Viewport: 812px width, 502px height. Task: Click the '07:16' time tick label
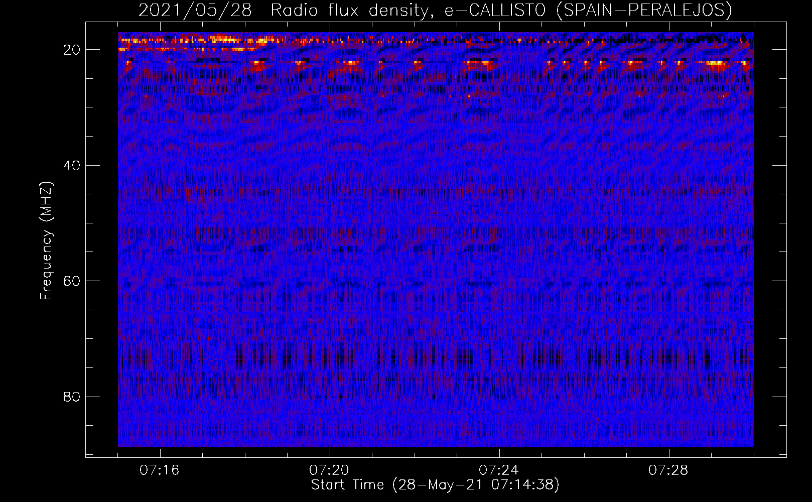tap(160, 470)
